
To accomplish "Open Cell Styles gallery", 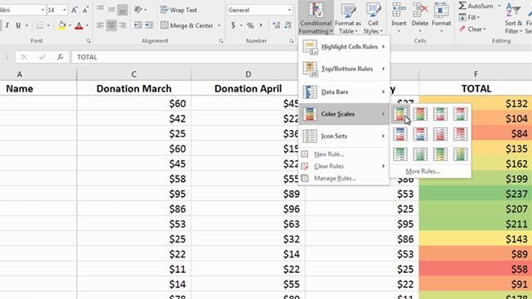I will (373, 18).
